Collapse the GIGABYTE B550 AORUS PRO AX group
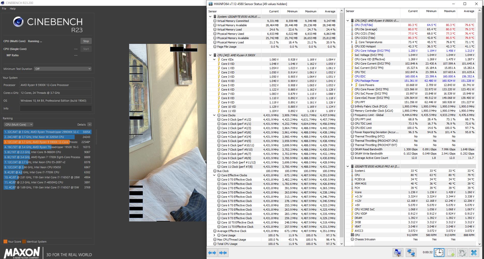 tap(348, 166)
